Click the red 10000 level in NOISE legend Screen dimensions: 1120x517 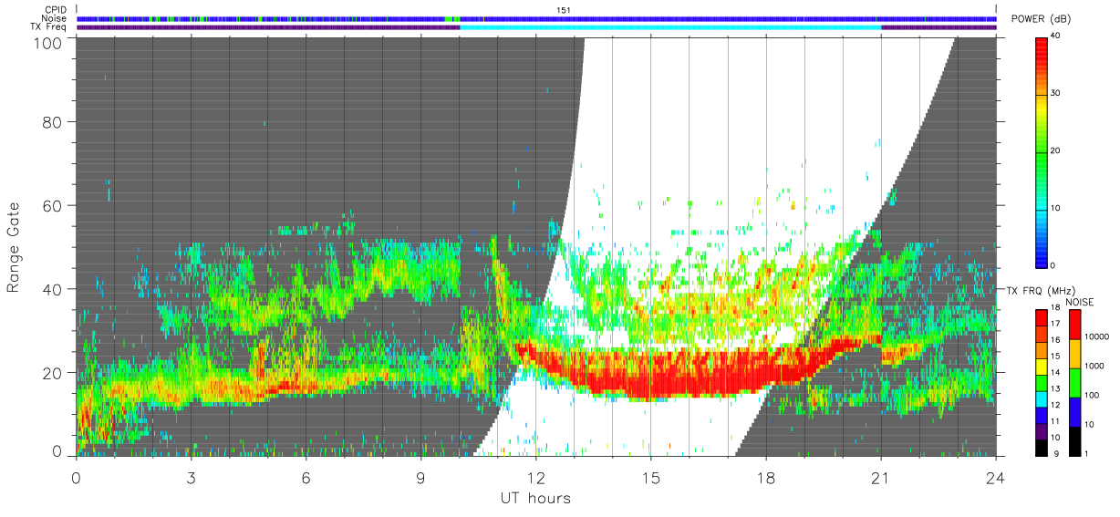pos(1074,325)
